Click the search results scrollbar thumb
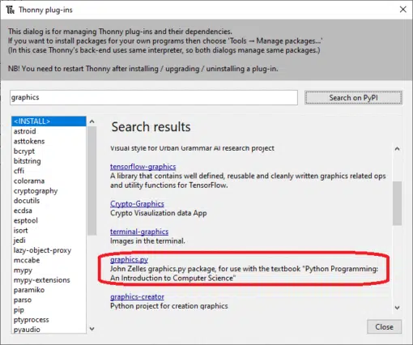The width and height of the screenshot is (413, 345). [397, 203]
